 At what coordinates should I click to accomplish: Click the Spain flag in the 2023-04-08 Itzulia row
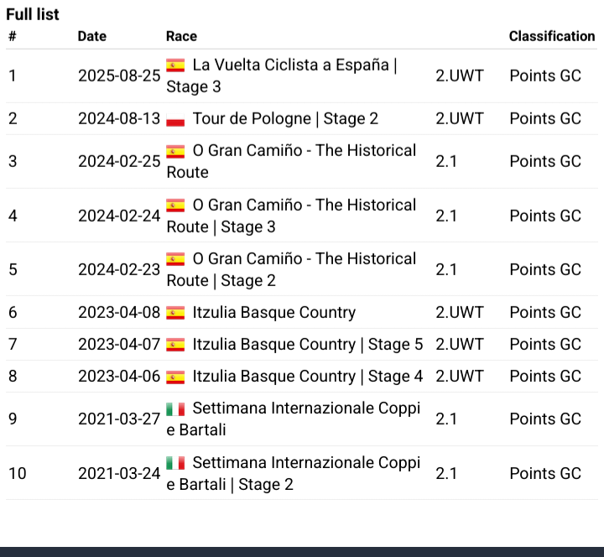coord(175,312)
